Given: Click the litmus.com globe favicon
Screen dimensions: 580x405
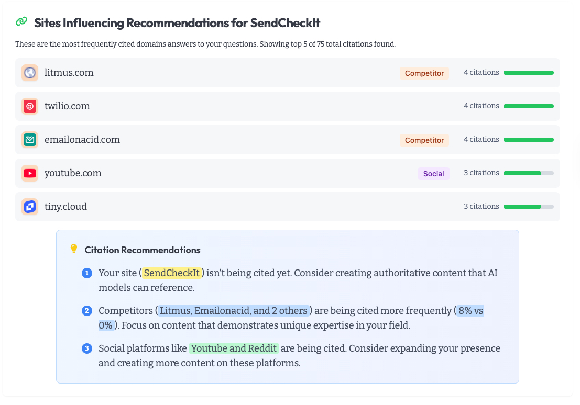Looking at the screenshot, I should coord(30,73).
